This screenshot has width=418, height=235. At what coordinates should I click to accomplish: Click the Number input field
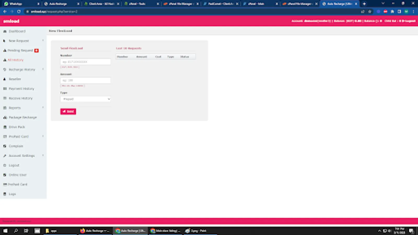click(85, 62)
